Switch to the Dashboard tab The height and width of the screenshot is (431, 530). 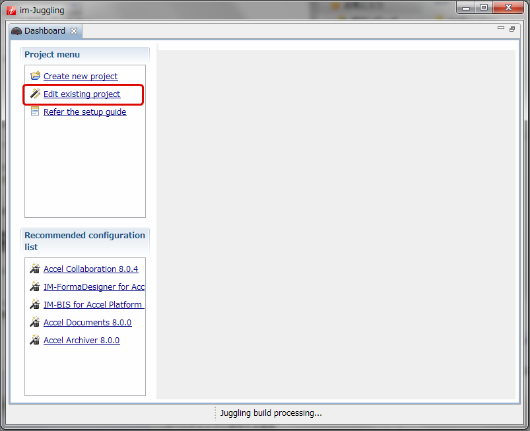(x=45, y=31)
